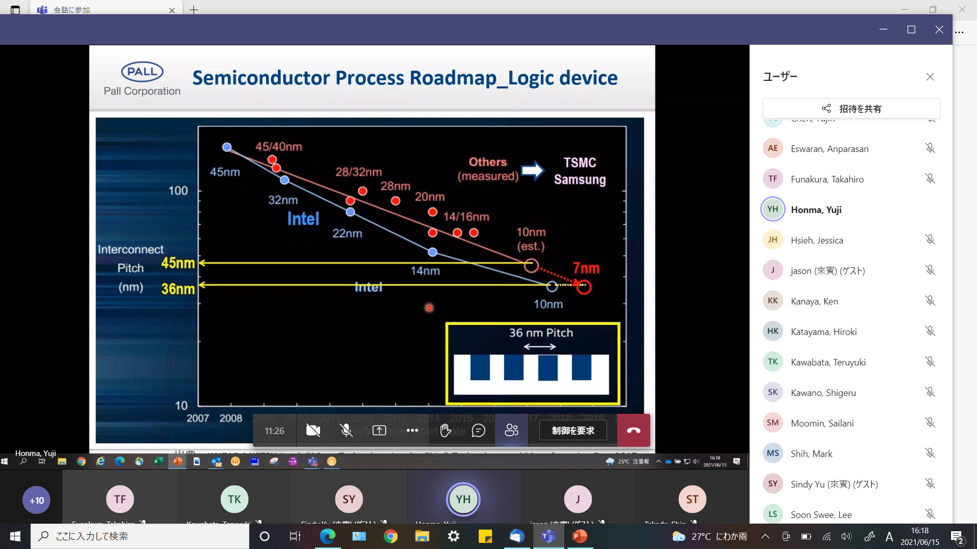Raise your hand in the meeting
Screen dimensions: 977x549
click(x=445, y=431)
